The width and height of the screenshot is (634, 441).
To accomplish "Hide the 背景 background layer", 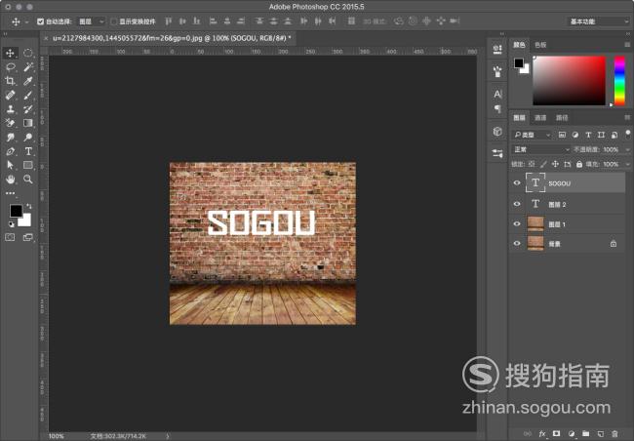I will [517, 244].
